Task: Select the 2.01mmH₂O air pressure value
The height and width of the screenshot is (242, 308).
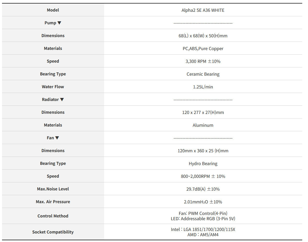Action: (x=203, y=202)
